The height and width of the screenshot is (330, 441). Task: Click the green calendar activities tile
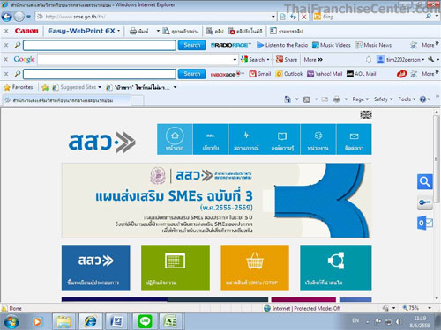point(176,268)
